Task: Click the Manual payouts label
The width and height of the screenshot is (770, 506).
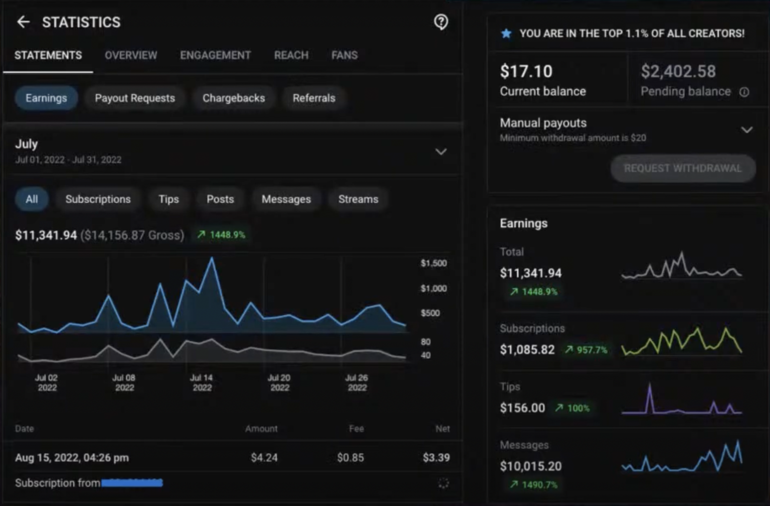Action: (543, 123)
